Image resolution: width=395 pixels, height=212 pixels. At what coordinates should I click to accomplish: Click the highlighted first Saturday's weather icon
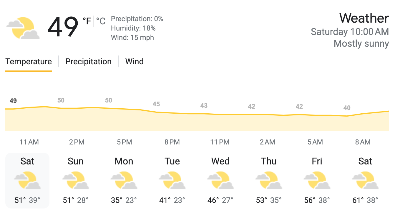click(27, 181)
